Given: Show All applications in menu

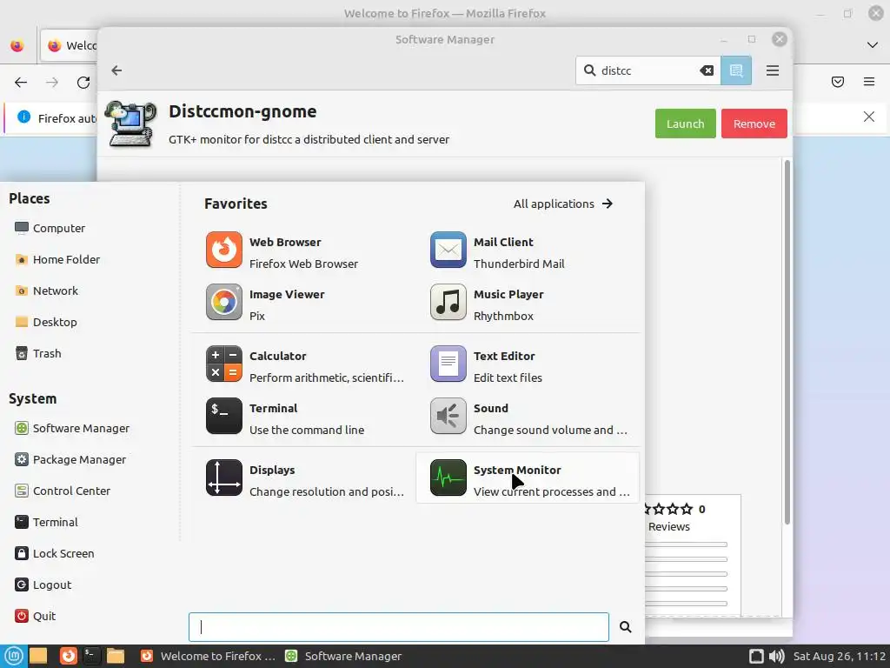Looking at the screenshot, I should 563,204.
